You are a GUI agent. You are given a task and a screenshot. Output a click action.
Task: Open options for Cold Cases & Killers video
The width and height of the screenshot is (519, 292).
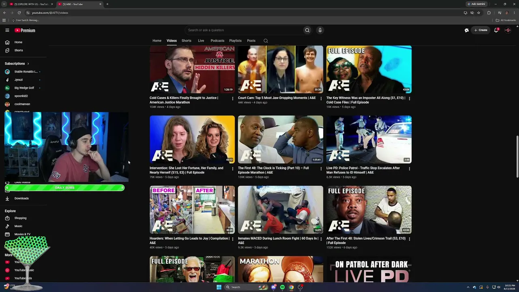[232, 99]
